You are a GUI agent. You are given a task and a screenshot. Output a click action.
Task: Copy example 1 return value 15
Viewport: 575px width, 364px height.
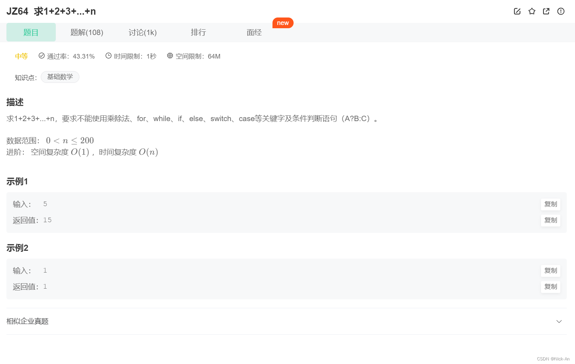pos(550,220)
